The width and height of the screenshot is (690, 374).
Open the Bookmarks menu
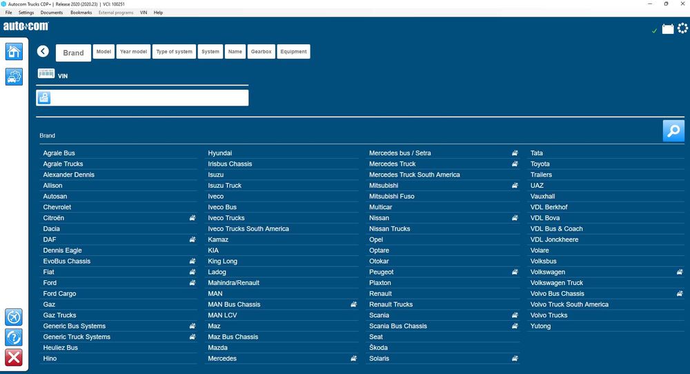point(81,12)
